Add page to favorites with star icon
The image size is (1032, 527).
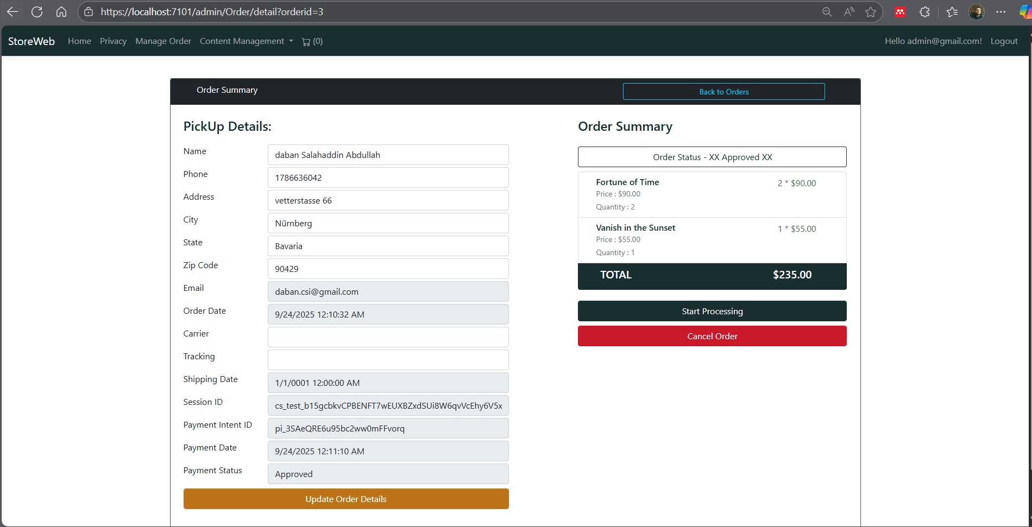[871, 12]
